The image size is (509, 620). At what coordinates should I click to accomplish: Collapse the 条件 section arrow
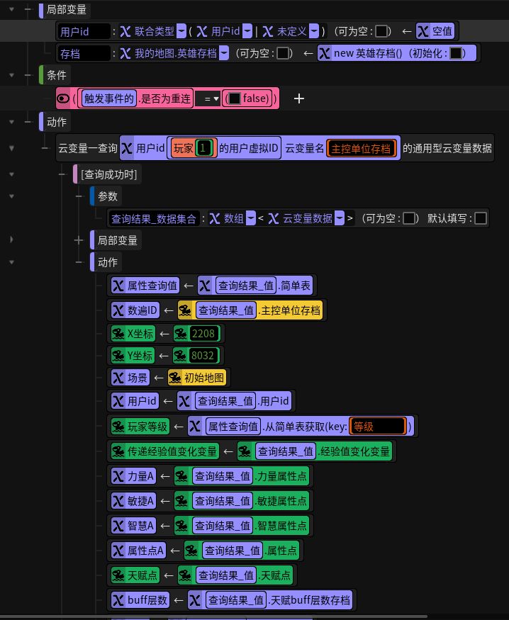11,75
